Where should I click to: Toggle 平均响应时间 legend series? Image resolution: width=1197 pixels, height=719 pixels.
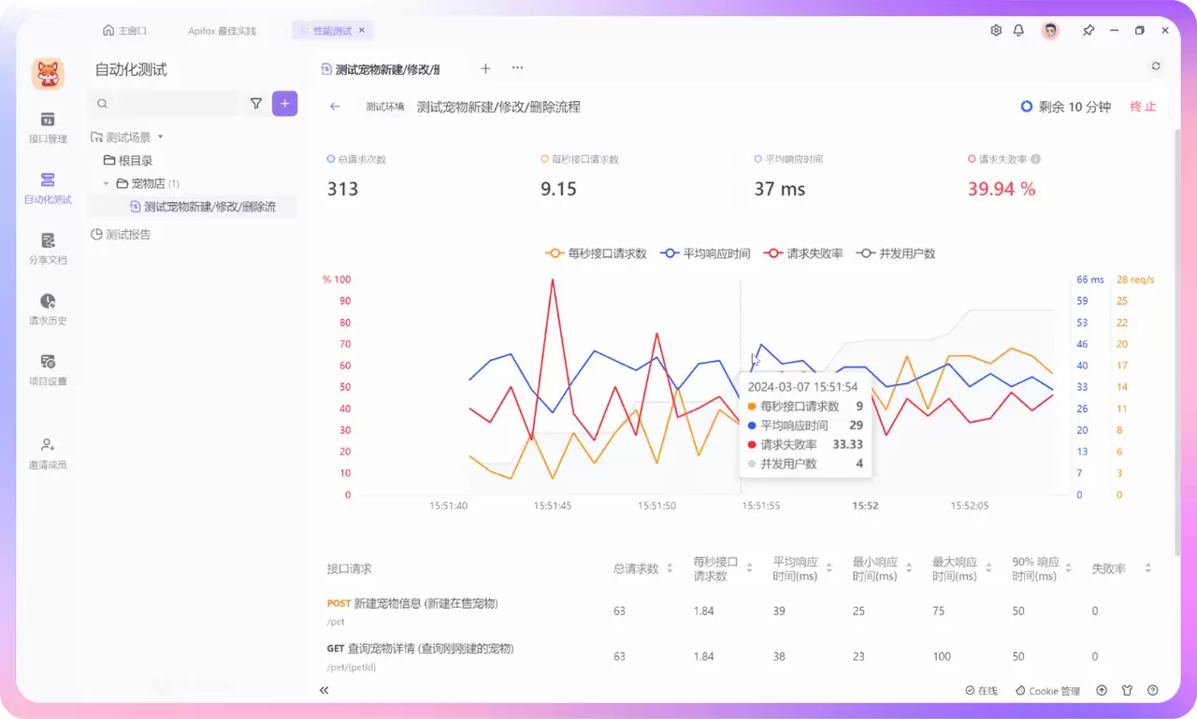[x=706, y=253]
